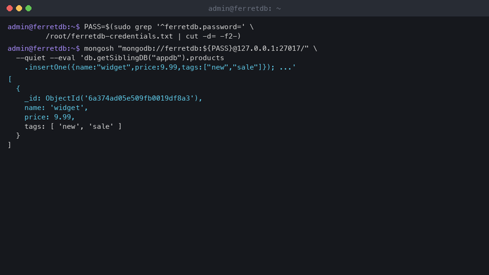Click the closing ']' bracket of the output

point(9,145)
